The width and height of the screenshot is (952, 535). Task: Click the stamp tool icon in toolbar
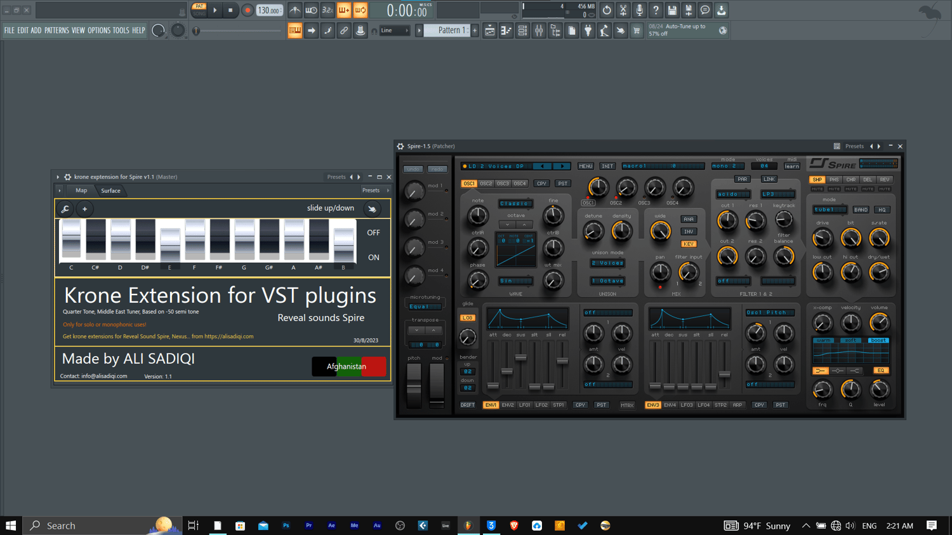coord(360,30)
